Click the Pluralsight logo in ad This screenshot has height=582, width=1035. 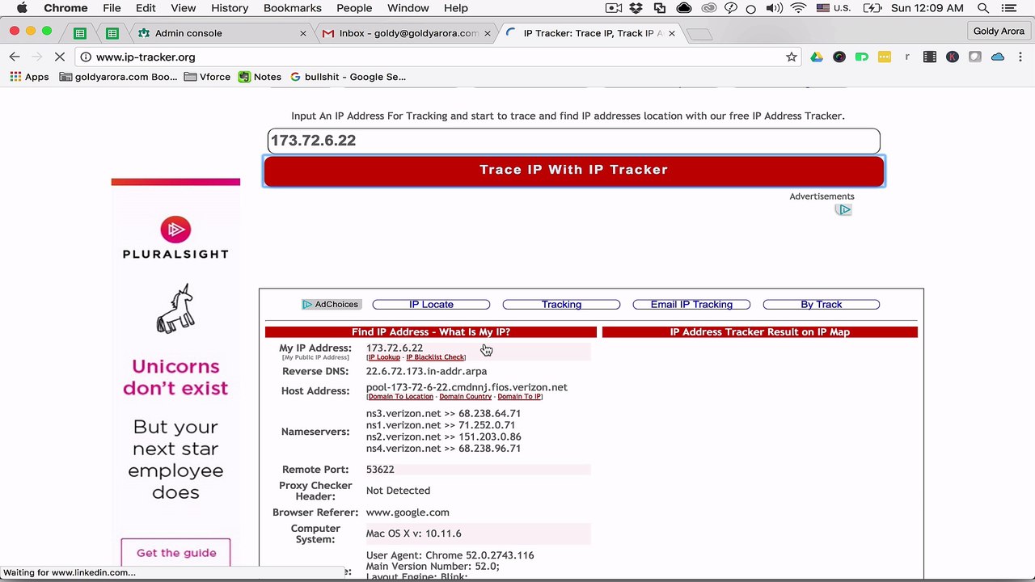pos(175,238)
